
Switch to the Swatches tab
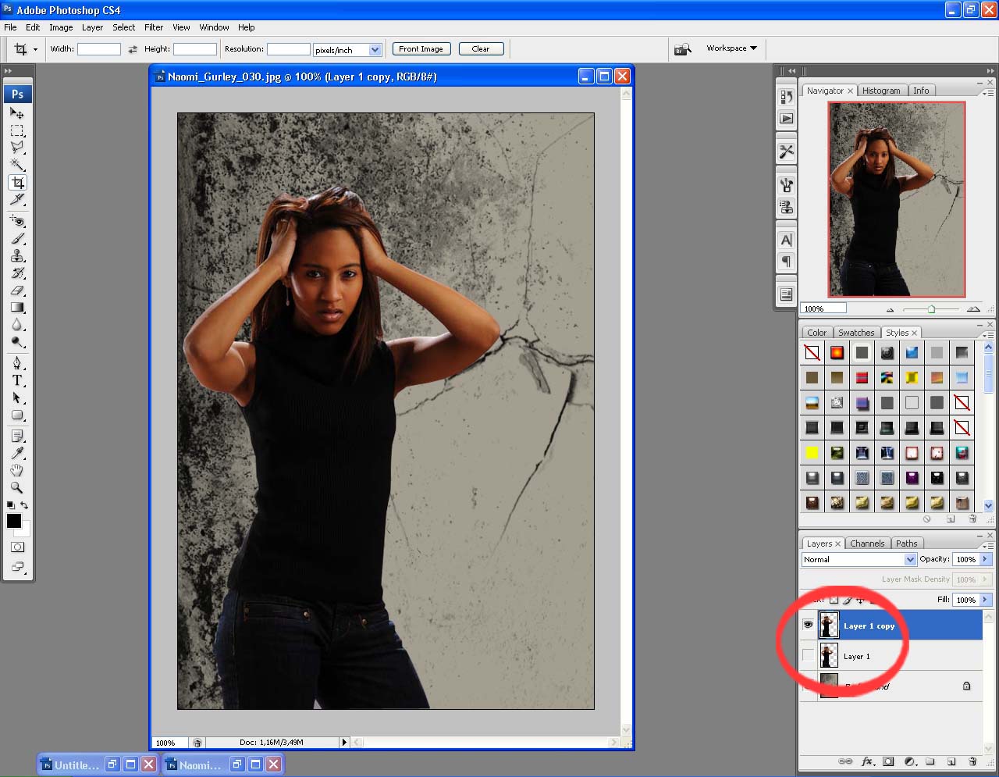(856, 333)
